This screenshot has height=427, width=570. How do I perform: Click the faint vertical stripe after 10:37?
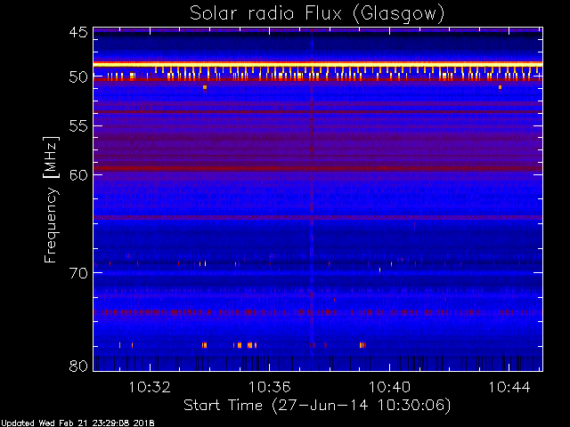coord(312,199)
